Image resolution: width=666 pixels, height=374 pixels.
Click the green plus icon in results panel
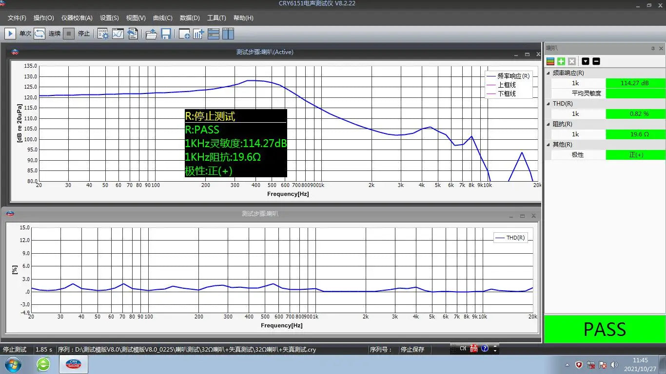[561, 61]
